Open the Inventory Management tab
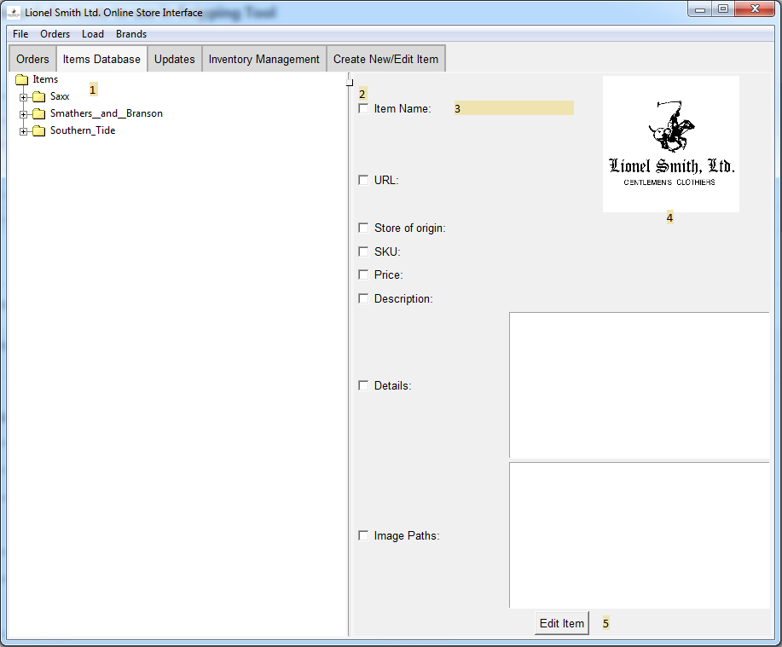Image resolution: width=782 pixels, height=647 pixels. [264, 60]
